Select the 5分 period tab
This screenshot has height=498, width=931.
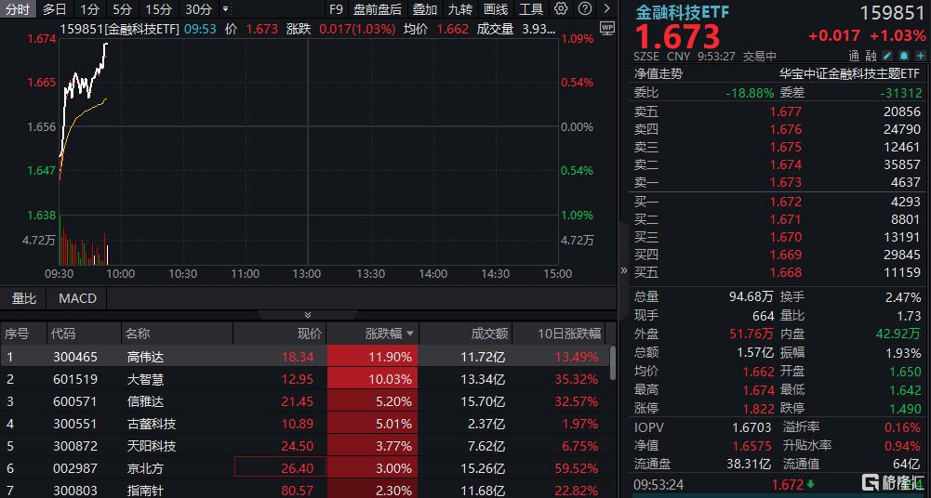pyautogui.click(x=123, y=9)
